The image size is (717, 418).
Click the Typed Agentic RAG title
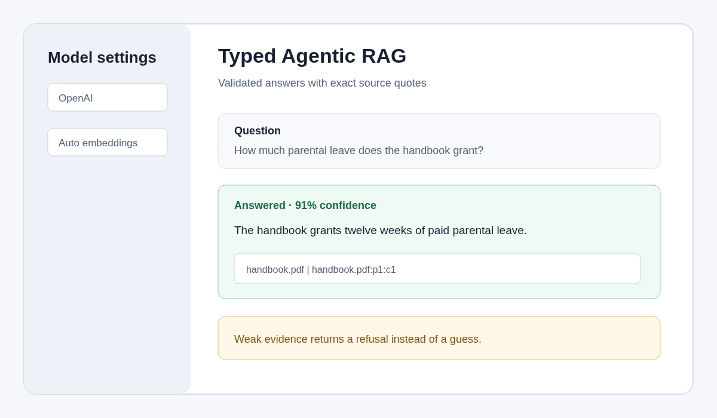(312, 56)
